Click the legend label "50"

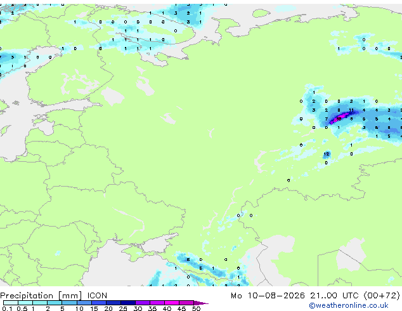tap(196, 308)
